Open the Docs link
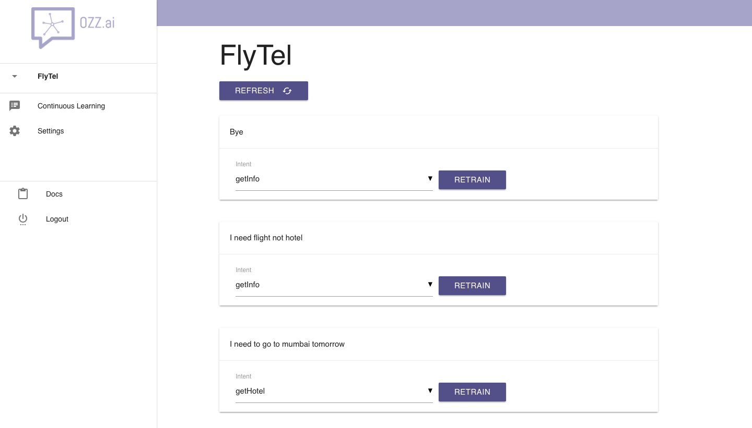Screen dimensions: 752x428 pyautogui.click(x=54, y=194)
